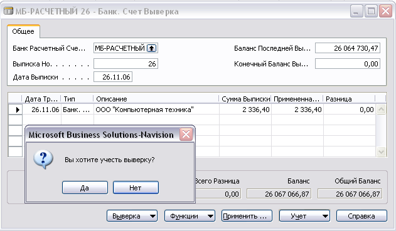Open the Выверка dropdown button
This screenshot has height=231, width=396.
click(x=132, y=216)
